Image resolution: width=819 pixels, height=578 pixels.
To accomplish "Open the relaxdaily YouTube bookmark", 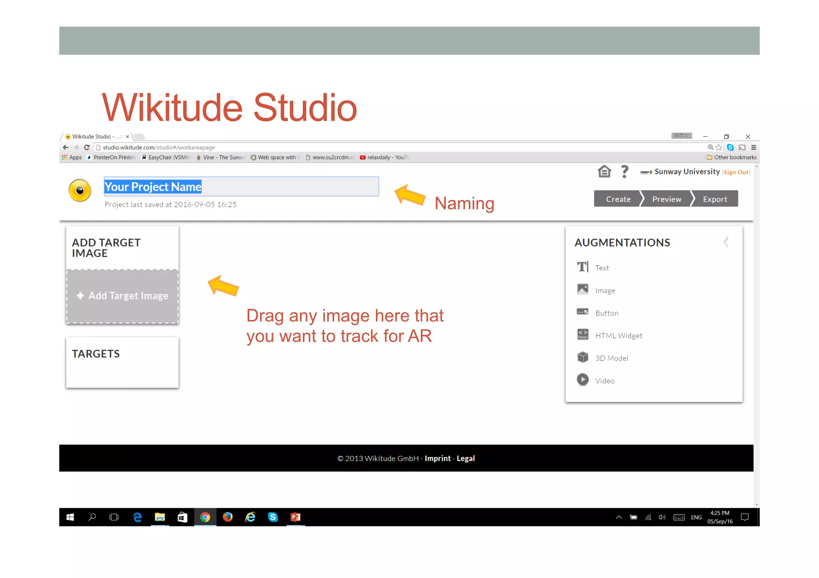I will [x=385, y=157].
